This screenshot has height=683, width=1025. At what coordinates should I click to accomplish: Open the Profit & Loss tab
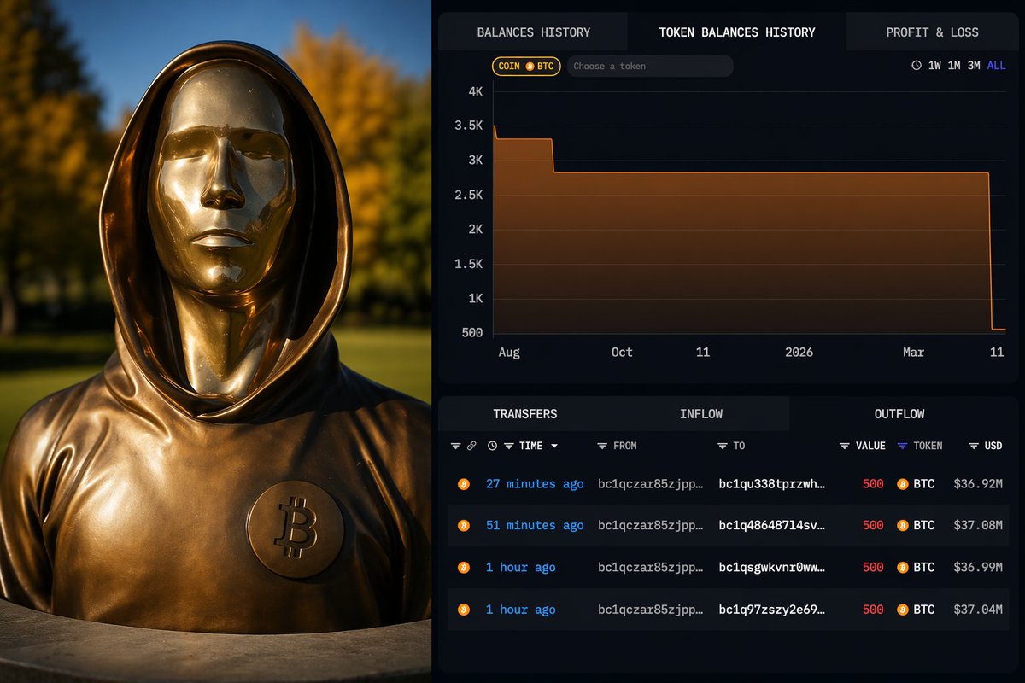click(x=932, y=32)
